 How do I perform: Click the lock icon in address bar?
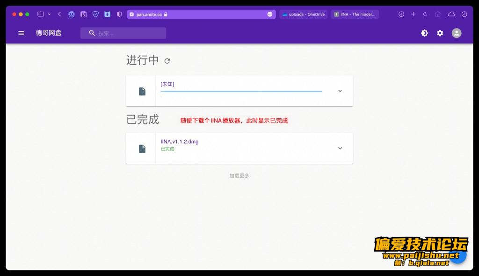(x=166, y=14)
